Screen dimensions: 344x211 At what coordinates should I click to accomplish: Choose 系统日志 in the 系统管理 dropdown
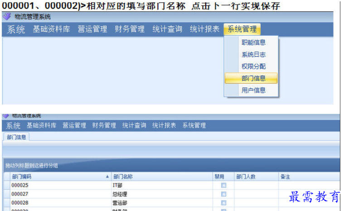click(253, 54)
